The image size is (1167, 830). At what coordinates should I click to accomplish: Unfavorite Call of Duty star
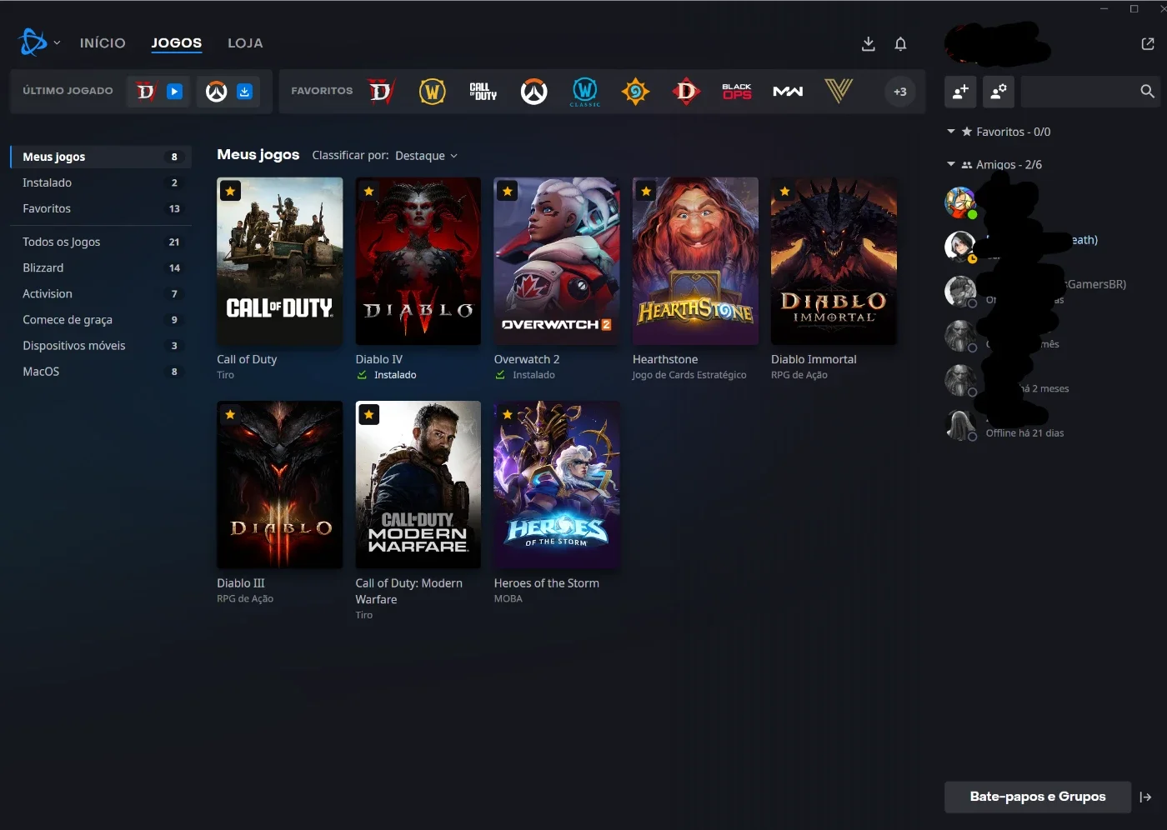point(230,191)
